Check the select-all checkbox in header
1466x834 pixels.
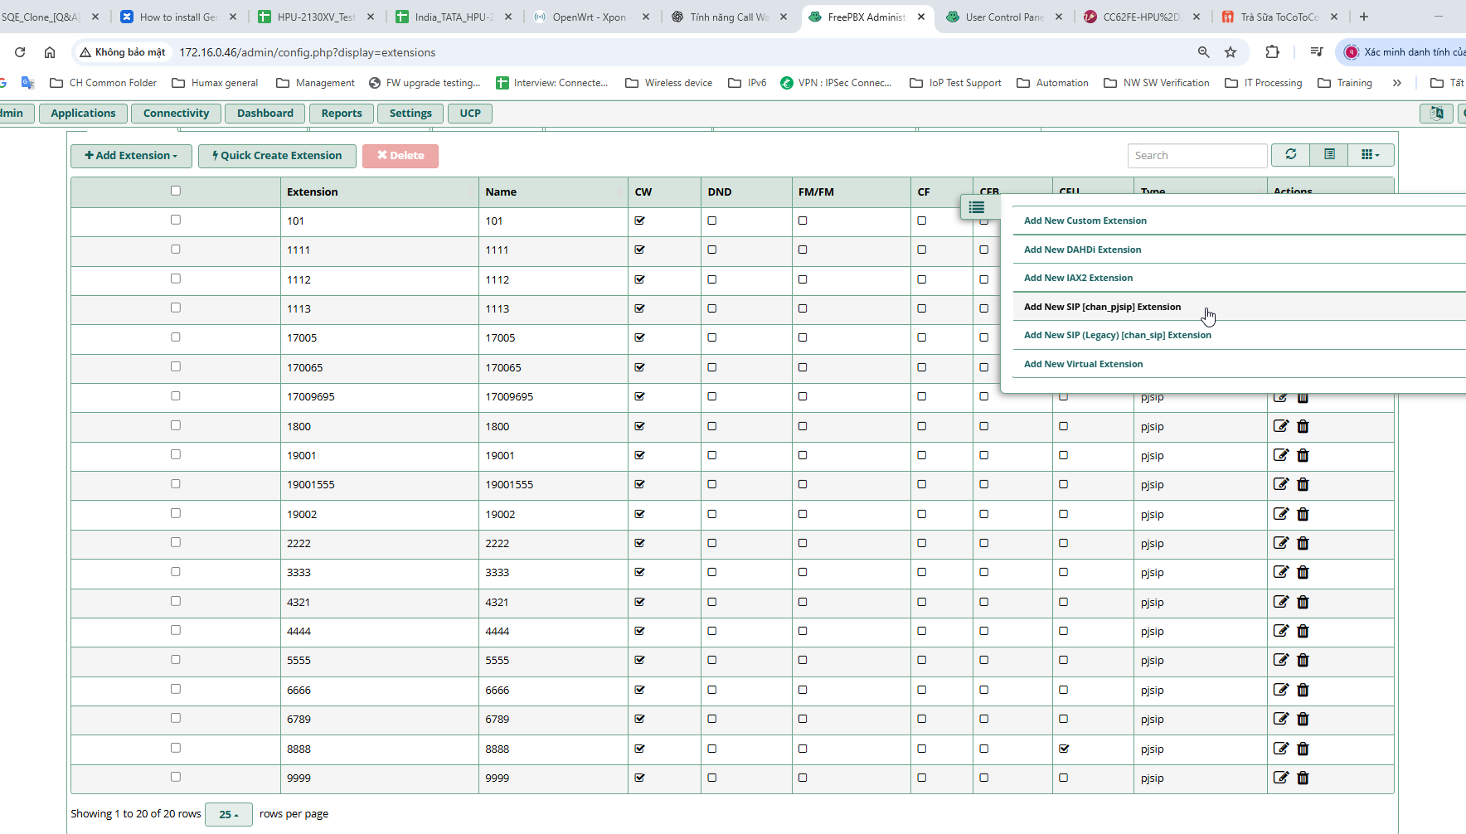click(x=175, y=191)
